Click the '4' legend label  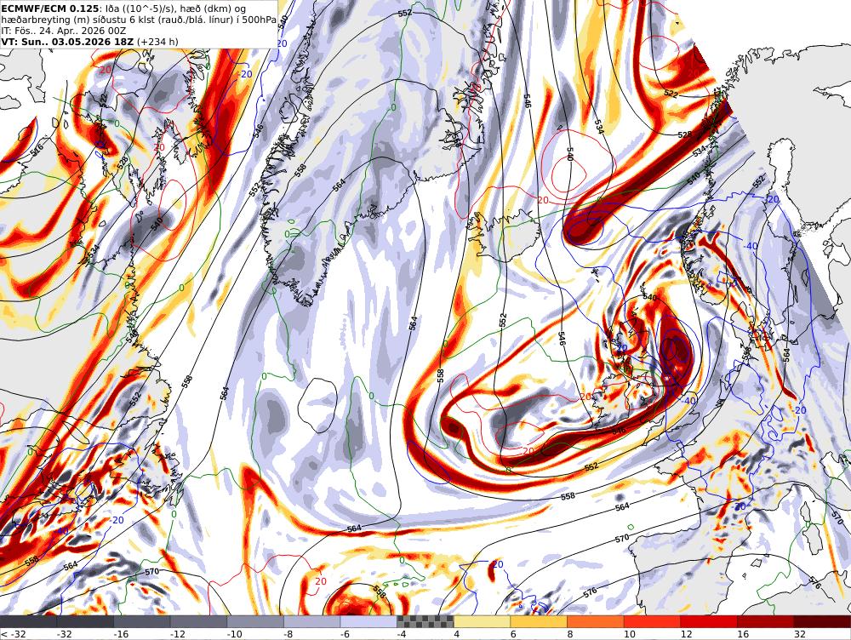click(456, 634)
